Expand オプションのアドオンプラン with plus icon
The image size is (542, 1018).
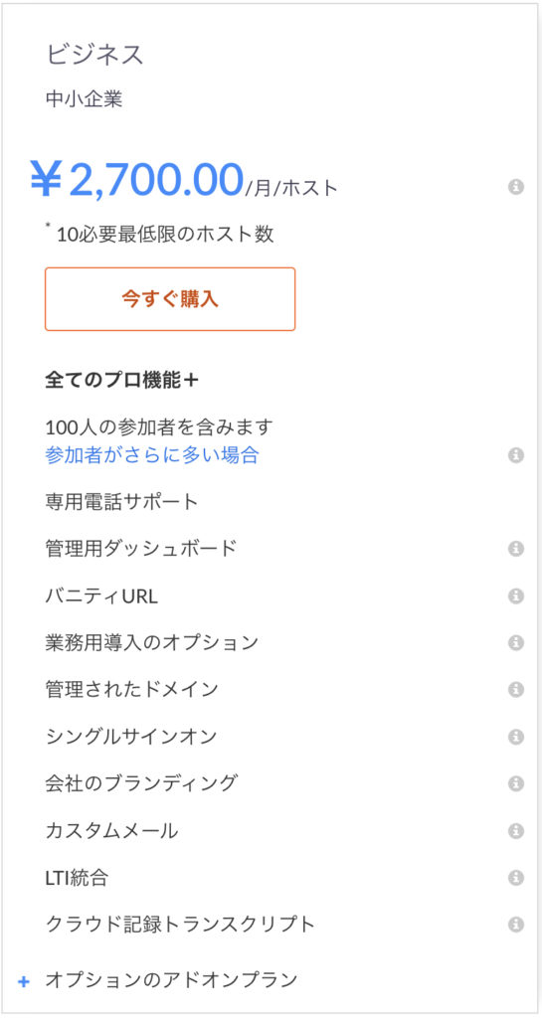(23, 981)
